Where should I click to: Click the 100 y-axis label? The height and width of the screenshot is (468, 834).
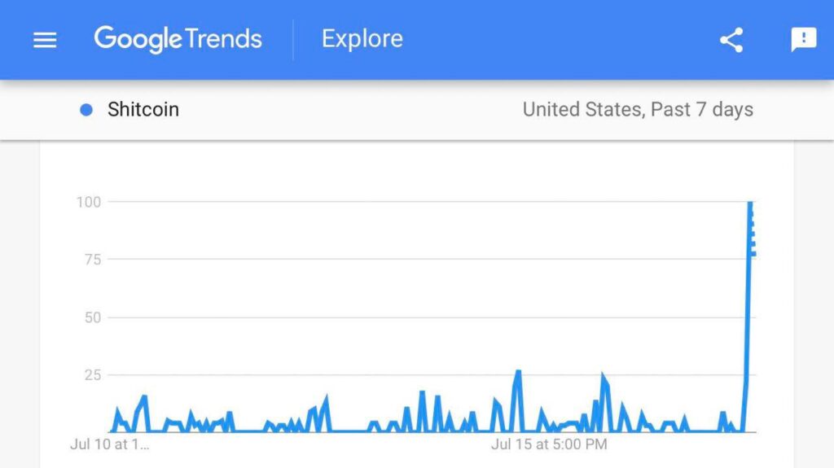tap(88, 202)
